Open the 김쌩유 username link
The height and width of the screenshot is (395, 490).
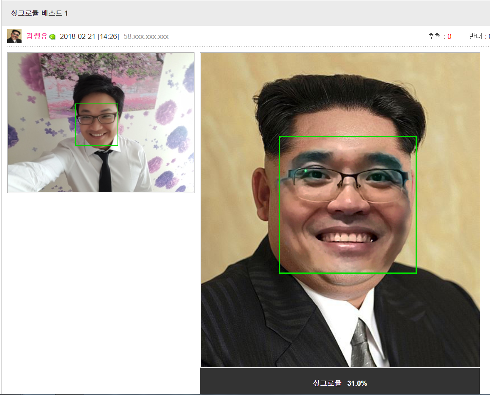tap(37, 36)
